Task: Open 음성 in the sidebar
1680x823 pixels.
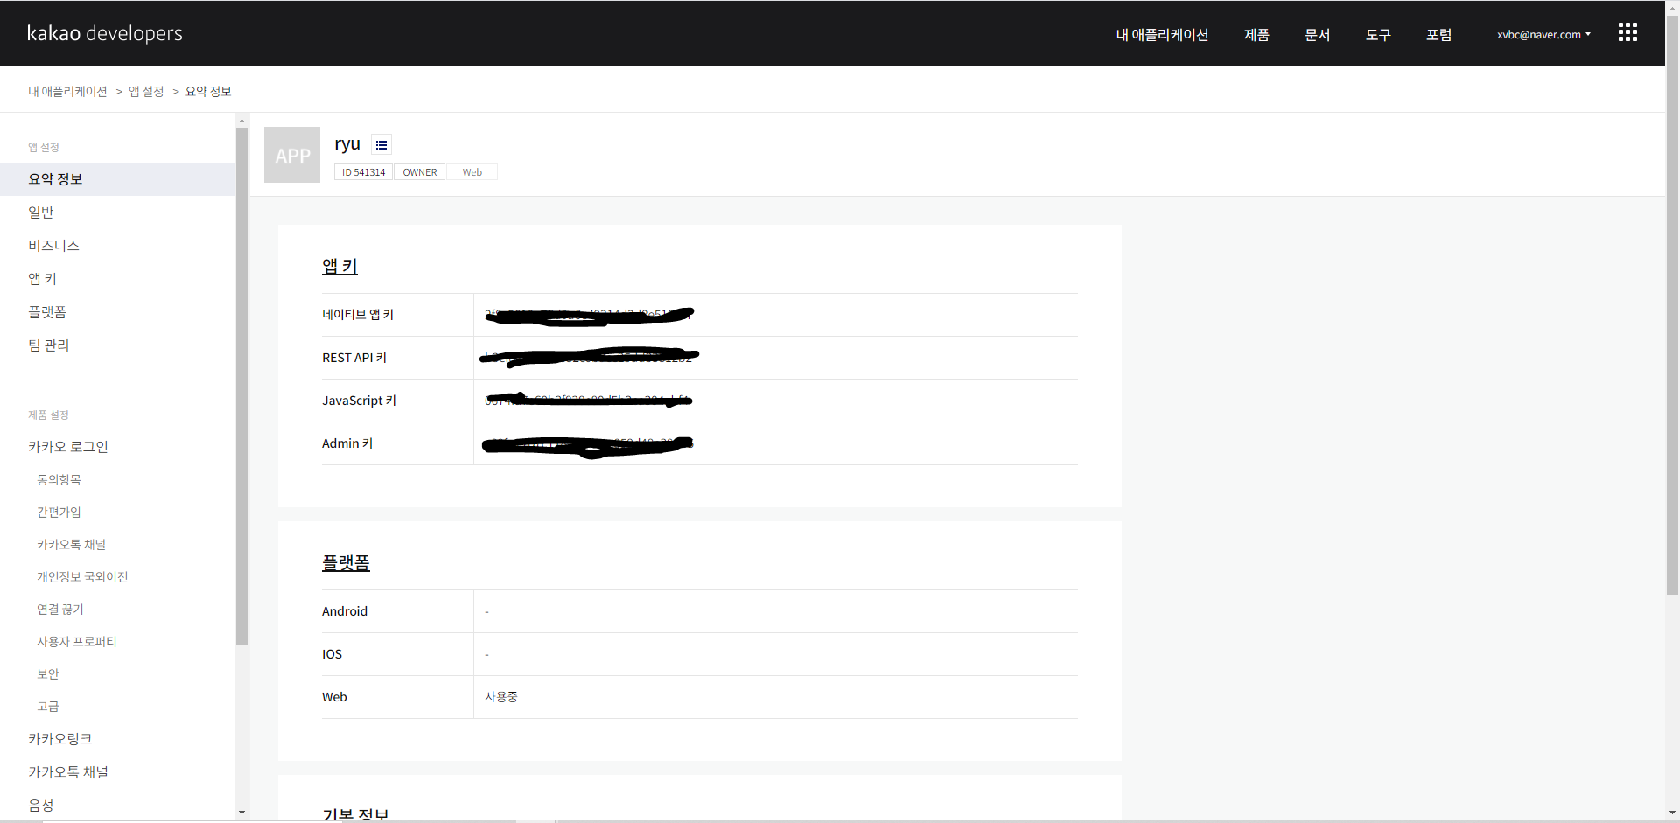Action: (x=41, y=806)
